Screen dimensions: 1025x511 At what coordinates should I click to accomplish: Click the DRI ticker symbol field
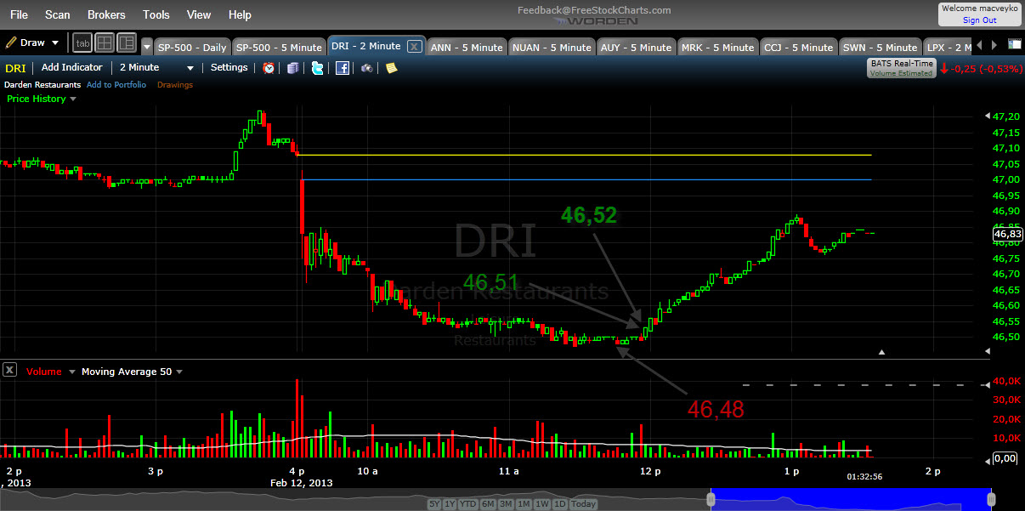(16, 68)
